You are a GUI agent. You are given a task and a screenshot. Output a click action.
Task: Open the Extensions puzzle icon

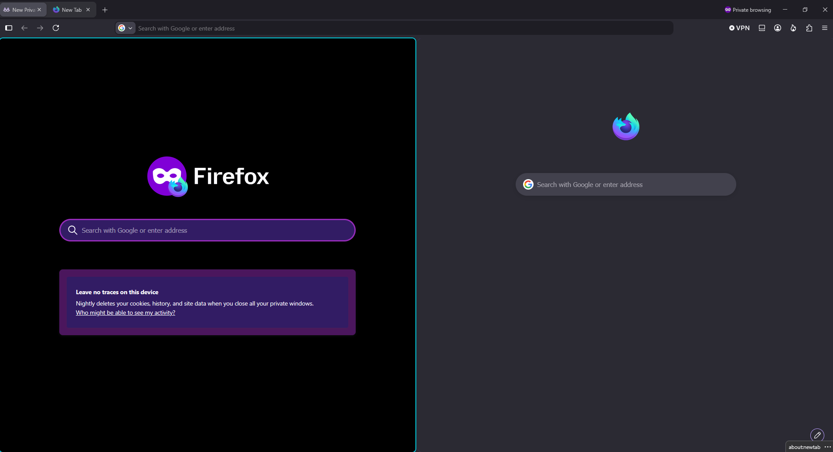[809, 28]
